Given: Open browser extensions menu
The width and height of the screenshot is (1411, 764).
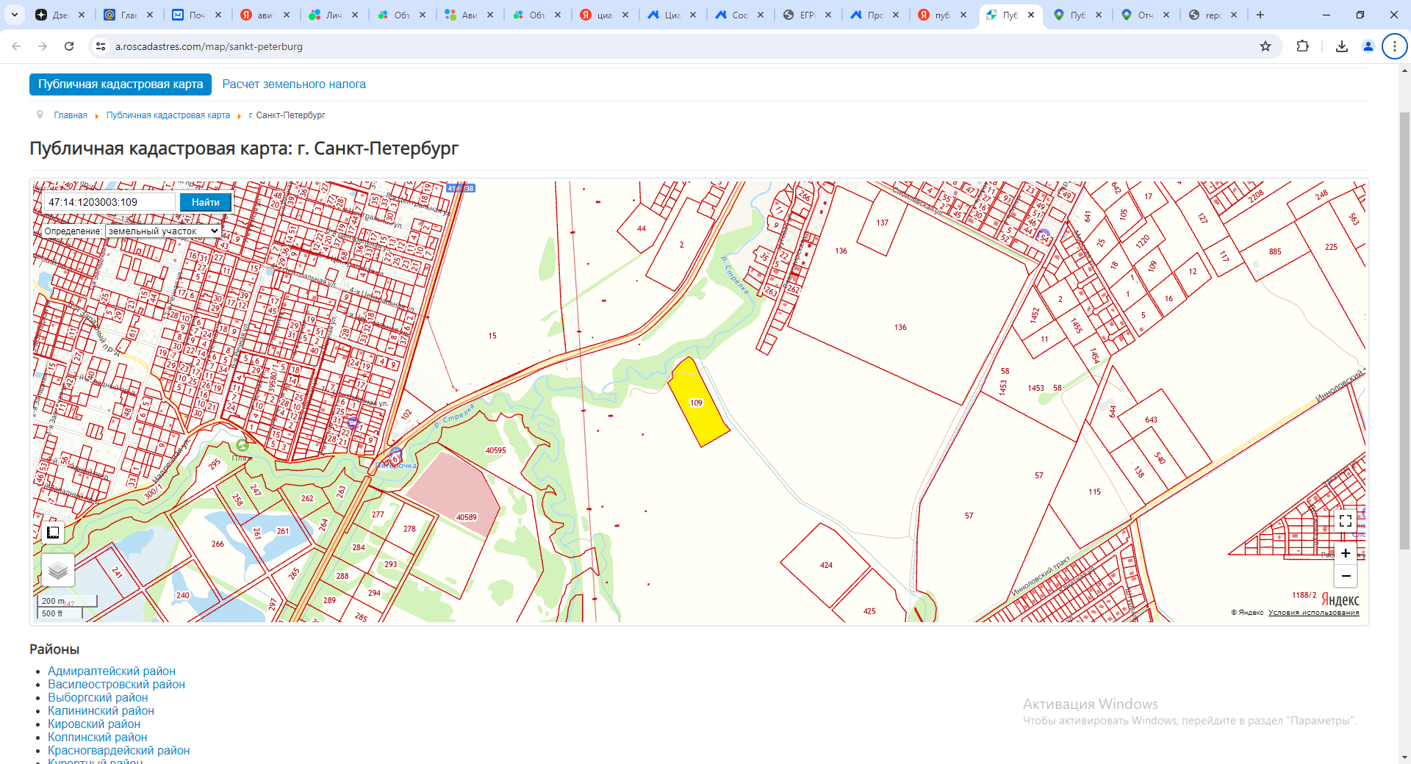Looking at the screenshot, I should tap(1302, 46).
